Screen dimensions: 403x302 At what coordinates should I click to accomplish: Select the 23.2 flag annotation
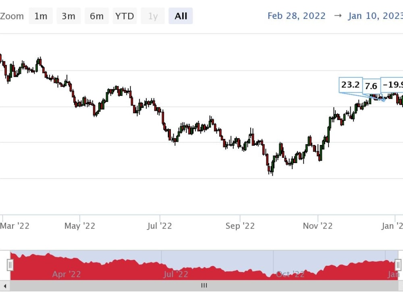(x=350, y=85)
